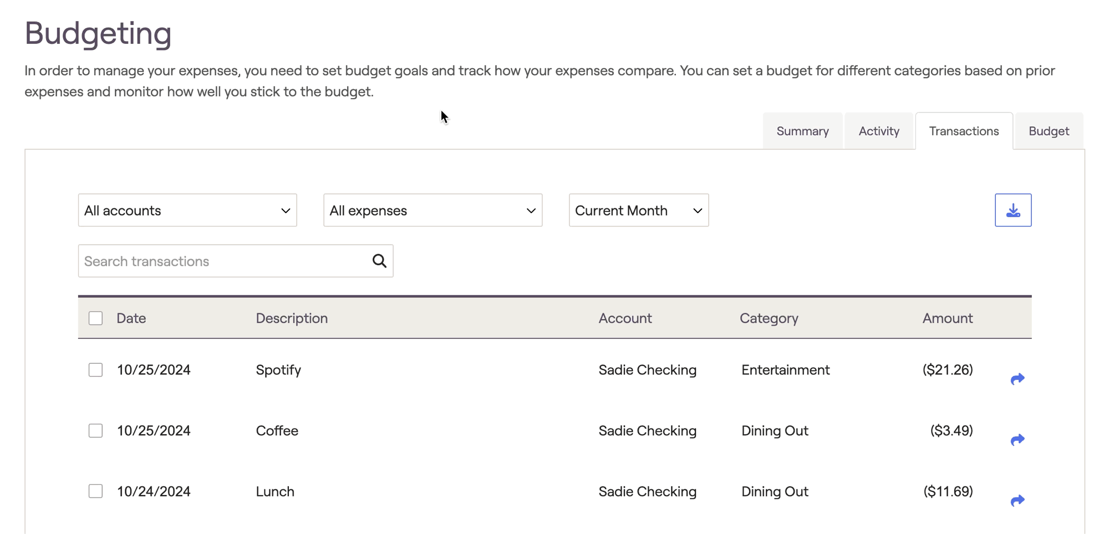Screen dimensions: 1109x534
Task: Check the Coffee transaction checkbox
Action: 95,430
